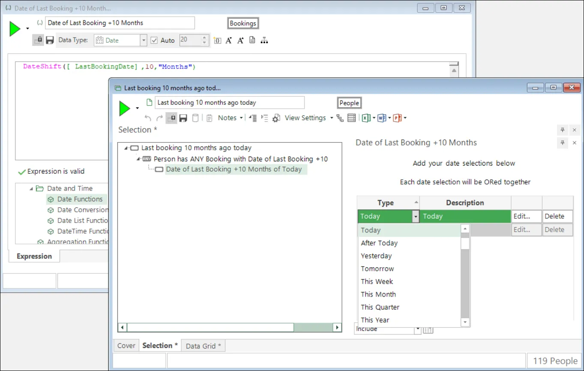
Task: Click the expand all tree icon
Action: (x=264, y=118)
